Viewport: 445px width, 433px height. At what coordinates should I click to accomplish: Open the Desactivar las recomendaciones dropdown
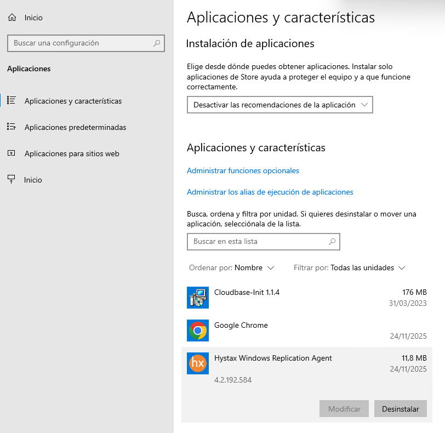point(279,105)
